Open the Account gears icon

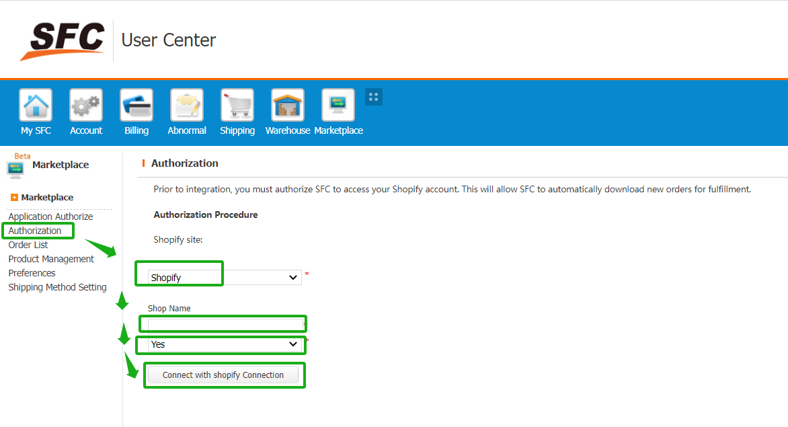pos(86,104)
